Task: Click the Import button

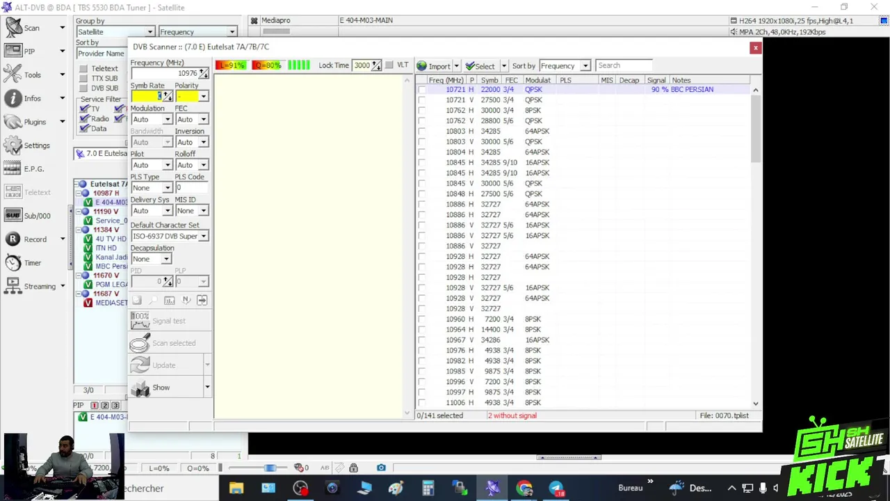Action: coord(433,66)
